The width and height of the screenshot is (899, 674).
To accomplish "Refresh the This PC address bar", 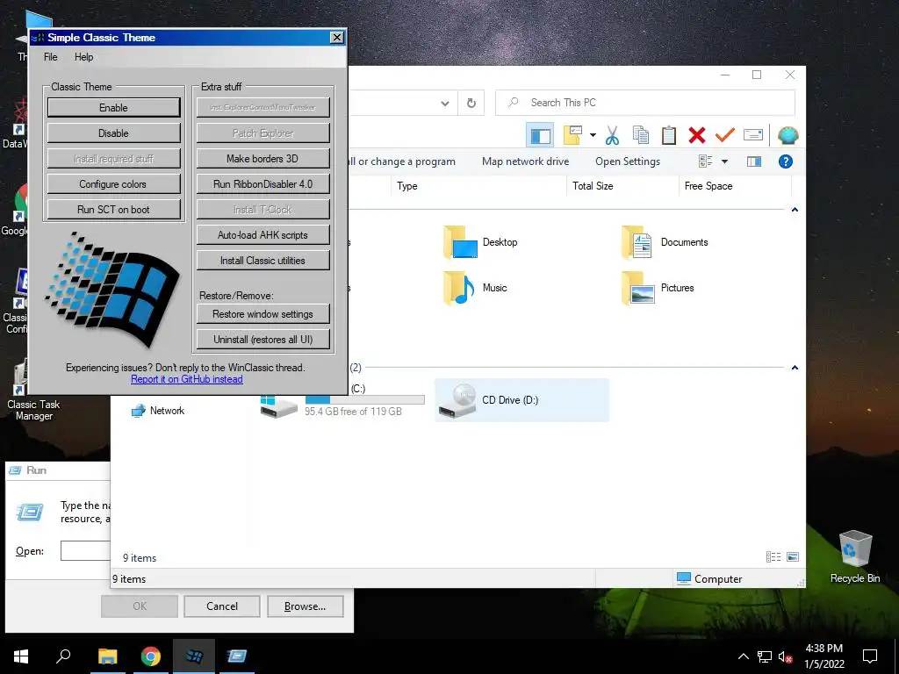I will click(471, 104).
